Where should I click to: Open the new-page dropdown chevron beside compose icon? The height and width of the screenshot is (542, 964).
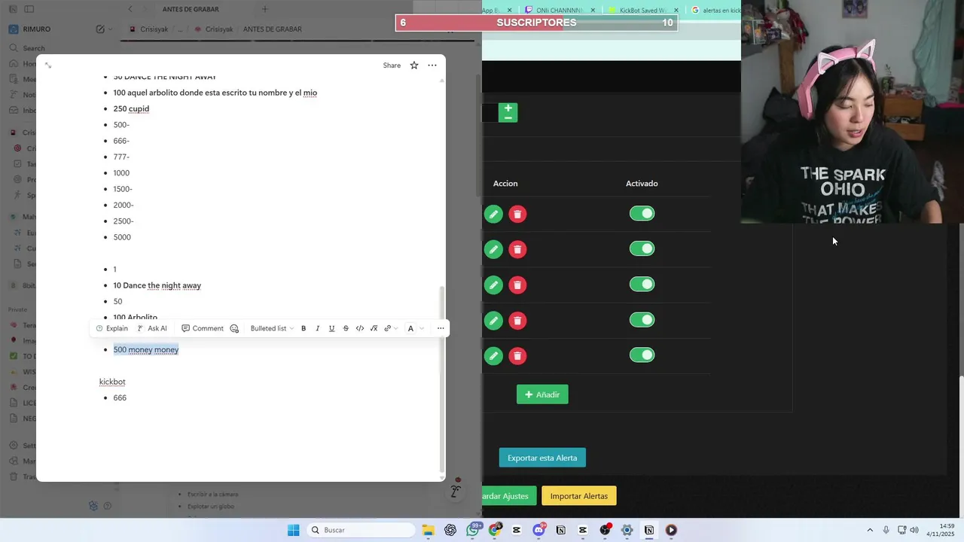(111, 29)
